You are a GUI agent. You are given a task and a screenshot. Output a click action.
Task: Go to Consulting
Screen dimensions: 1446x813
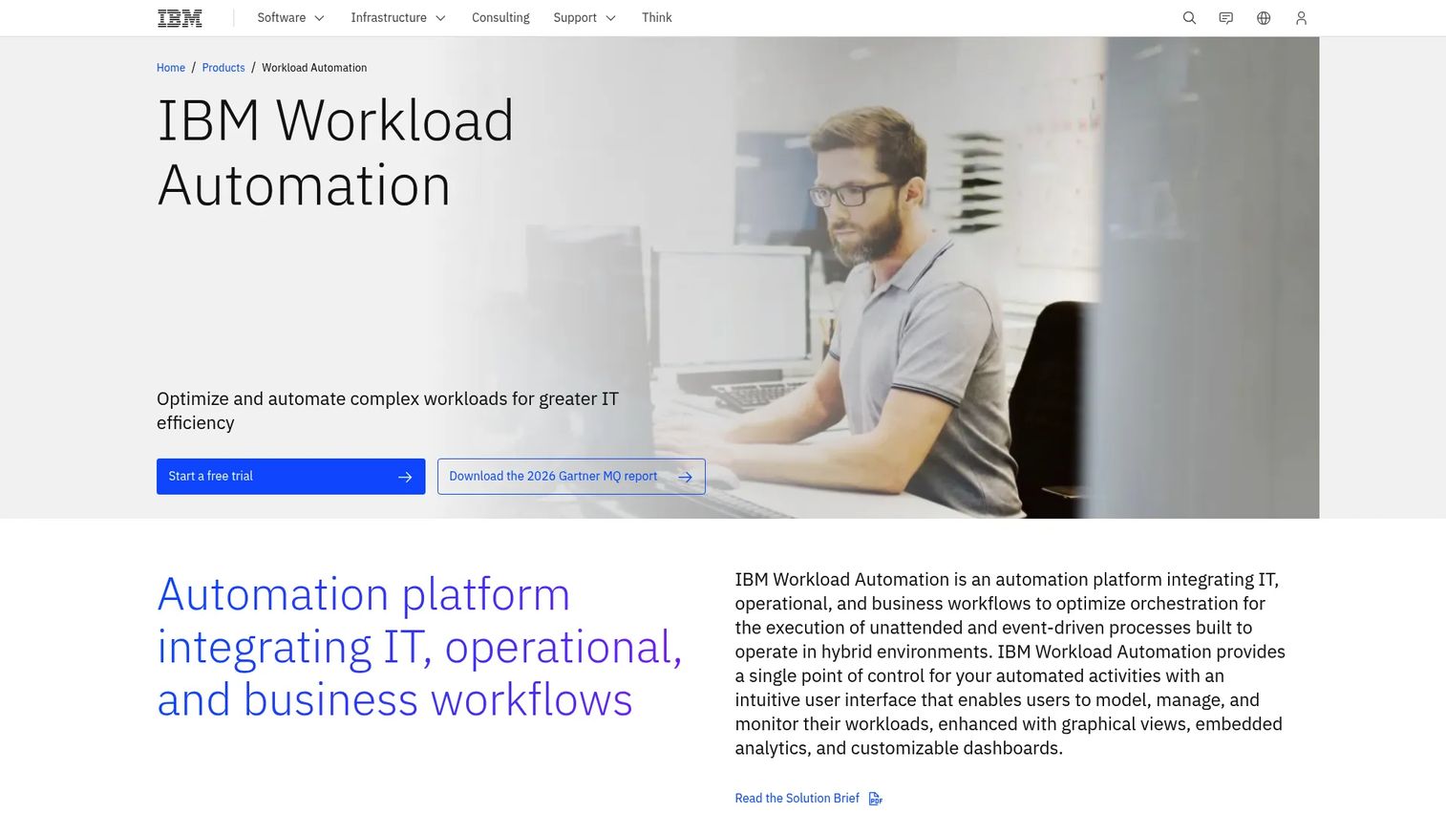(x=500, y=18)
